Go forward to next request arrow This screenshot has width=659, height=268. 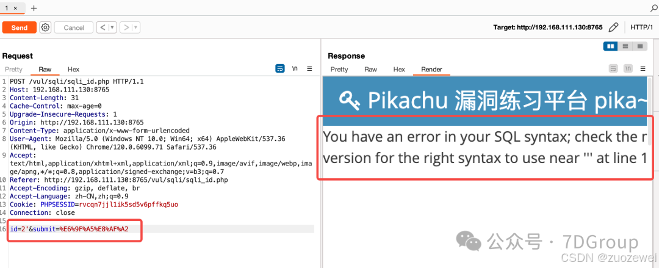pos(126,27)
